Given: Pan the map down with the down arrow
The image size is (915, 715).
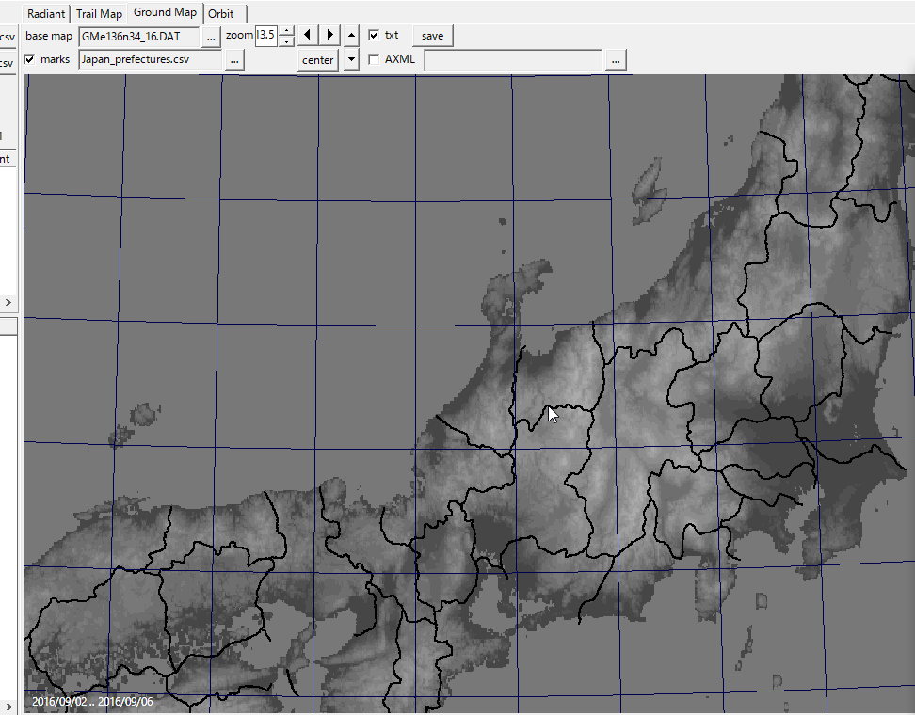Looking at the screenshot, I should coord(352,60).
